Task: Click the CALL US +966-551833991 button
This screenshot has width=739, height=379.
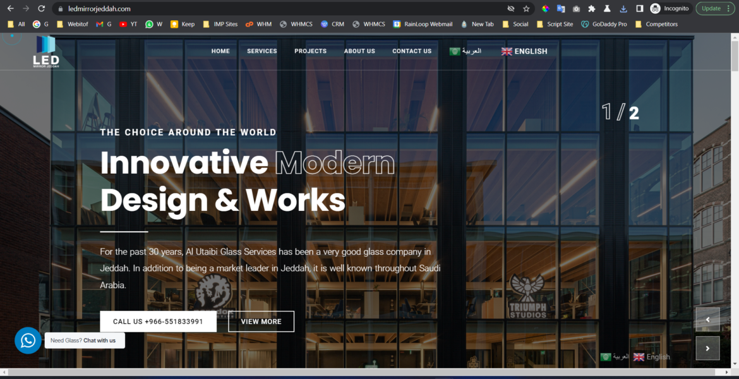Action: [158, 322]
